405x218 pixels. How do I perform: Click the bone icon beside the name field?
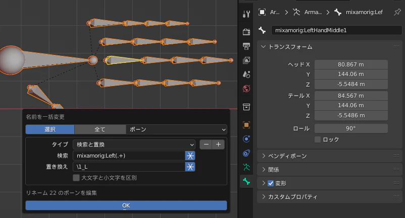click(262, 30)
